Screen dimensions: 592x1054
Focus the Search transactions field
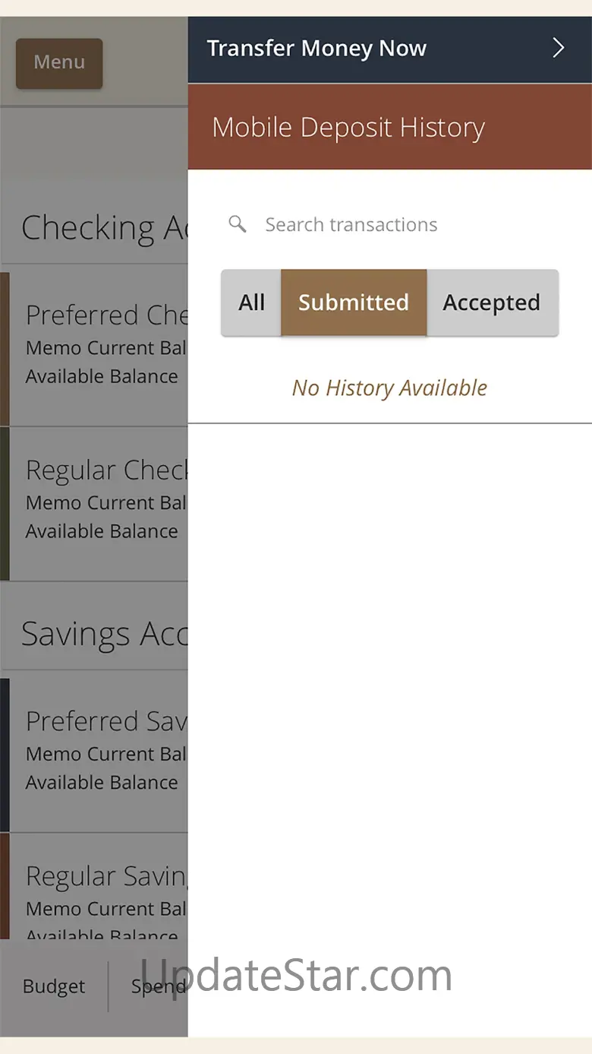pyautogui.click(x=379, y=225)
